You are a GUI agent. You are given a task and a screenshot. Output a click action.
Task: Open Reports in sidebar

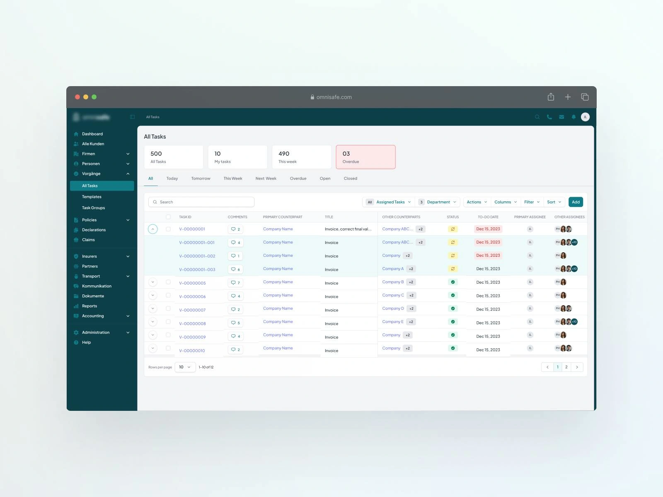tap(89, 306)
